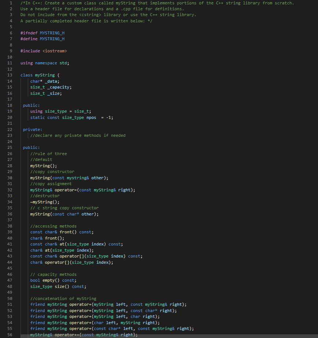Click the 'static' keyword on line 20
This screenshot has height=338, width=318.
38,117
